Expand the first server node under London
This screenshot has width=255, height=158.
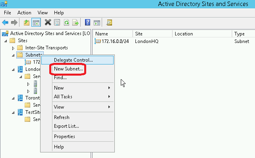(28, 84)
